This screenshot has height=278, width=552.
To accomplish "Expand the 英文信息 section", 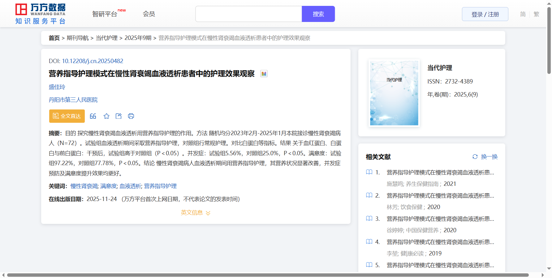I will point(196,213).
